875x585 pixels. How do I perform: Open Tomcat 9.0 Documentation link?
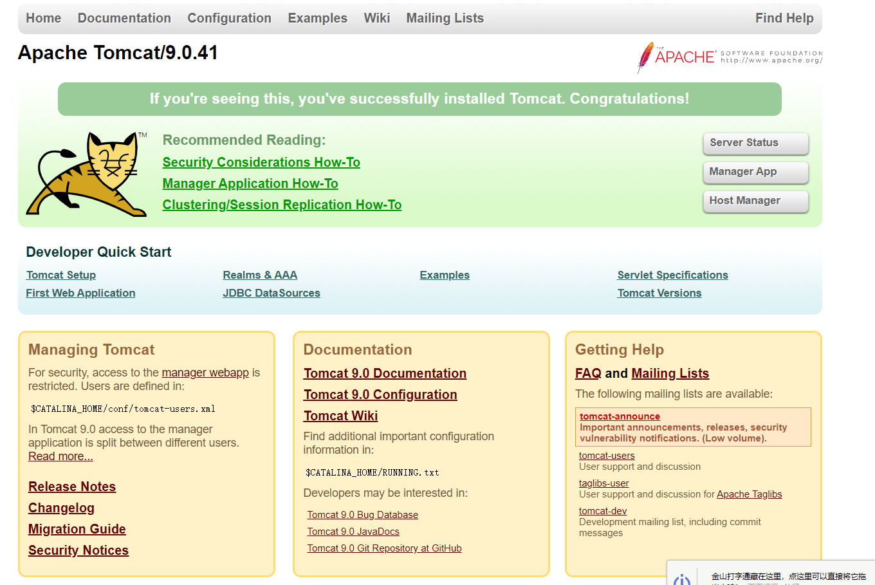coord(385,373)
